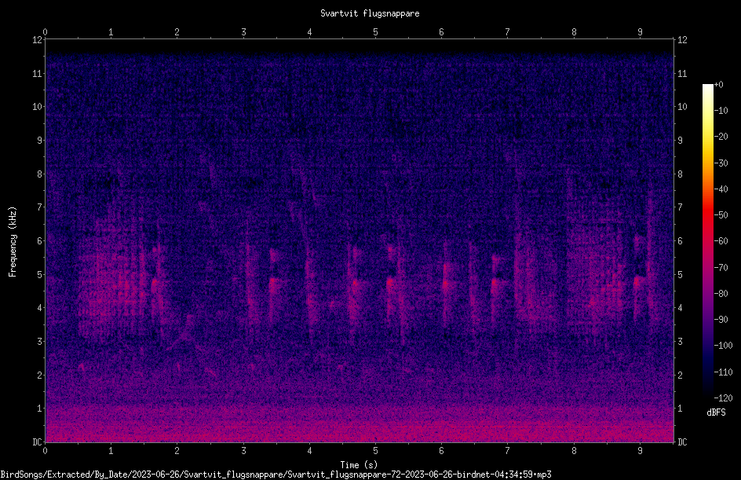741x480 pixels.
Task: Click '12' on the right frequency axis
Action: click(682, 40)
